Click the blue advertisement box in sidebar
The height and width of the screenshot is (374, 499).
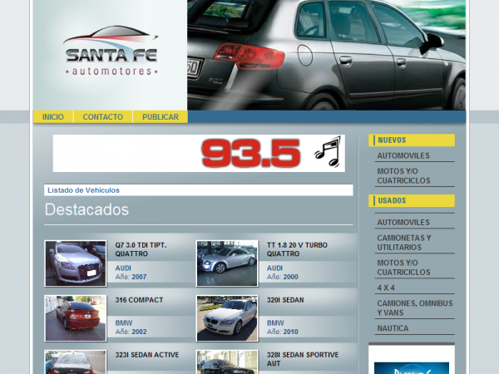pos(412,368)
